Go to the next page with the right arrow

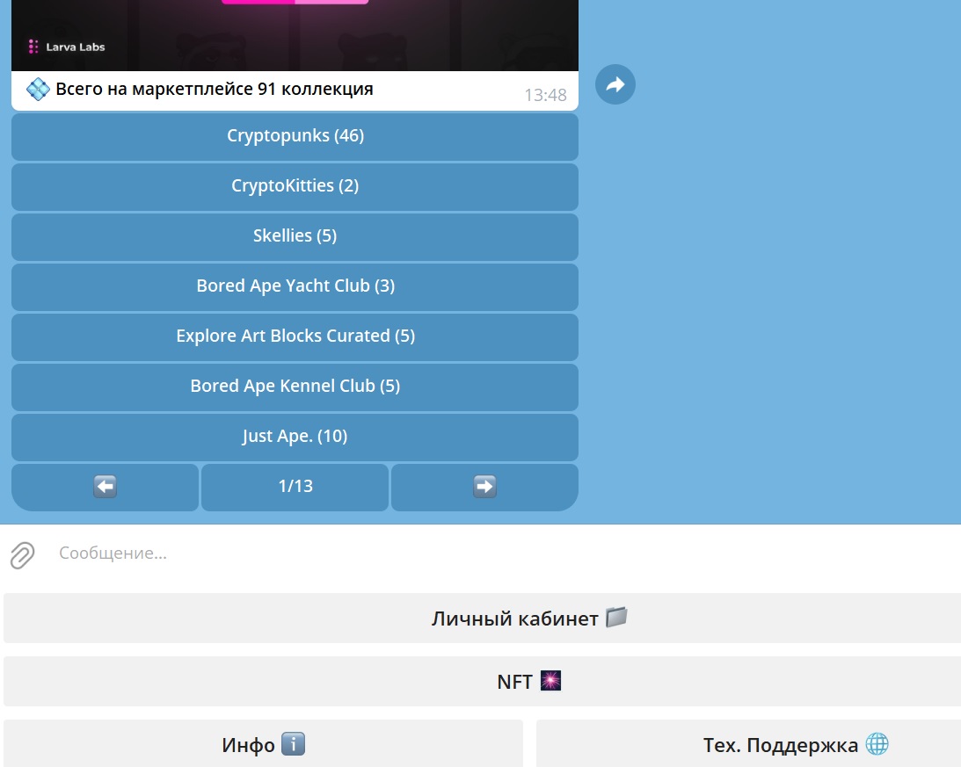tap(484, 487)
